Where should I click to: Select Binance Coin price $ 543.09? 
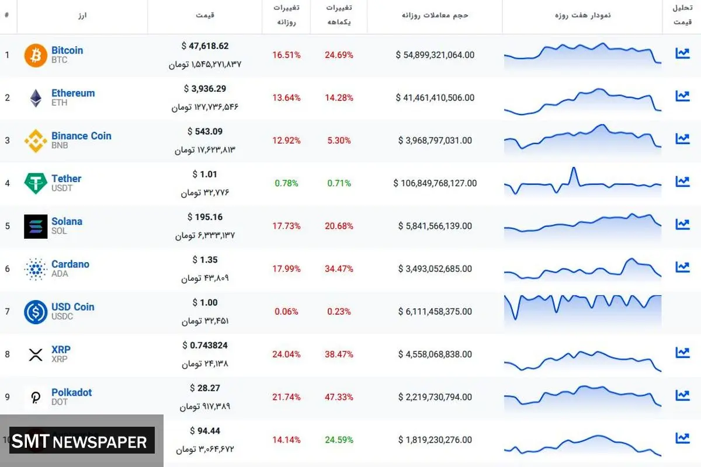click(x=205, y=131)
